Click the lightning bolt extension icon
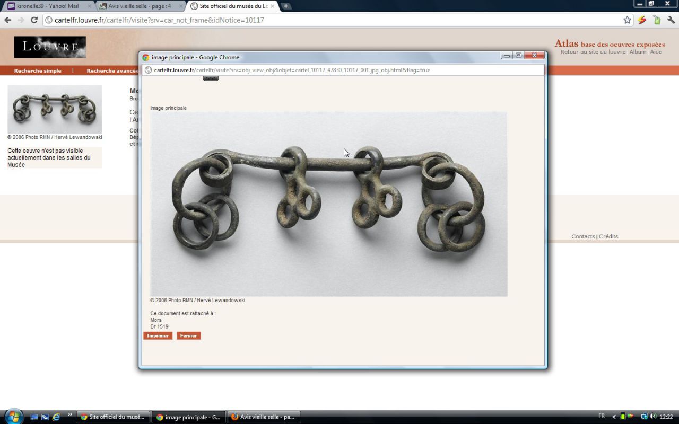 [642, 20]
